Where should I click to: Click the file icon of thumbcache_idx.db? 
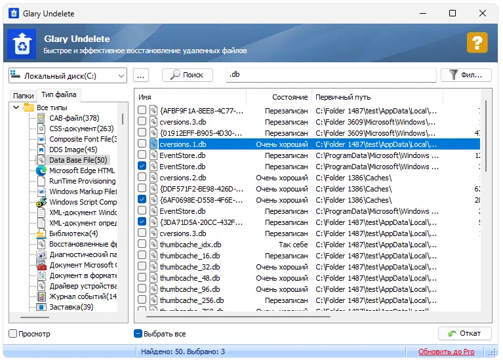pyautogui.click(x=153, y=245)
